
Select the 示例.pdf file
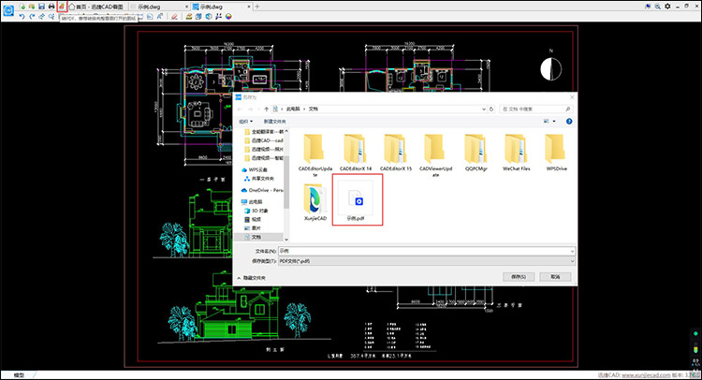356,201
